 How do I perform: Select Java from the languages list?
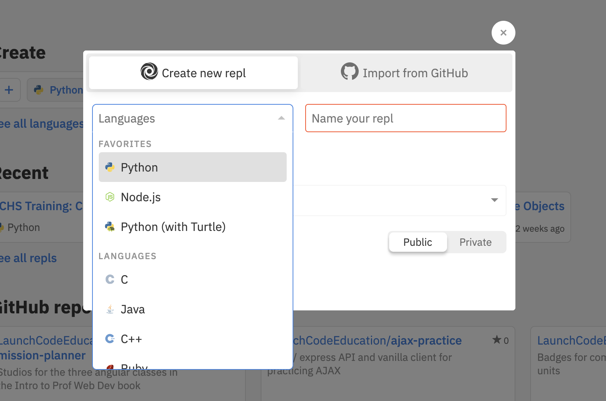pyautogui.click(x=133, y=309)
